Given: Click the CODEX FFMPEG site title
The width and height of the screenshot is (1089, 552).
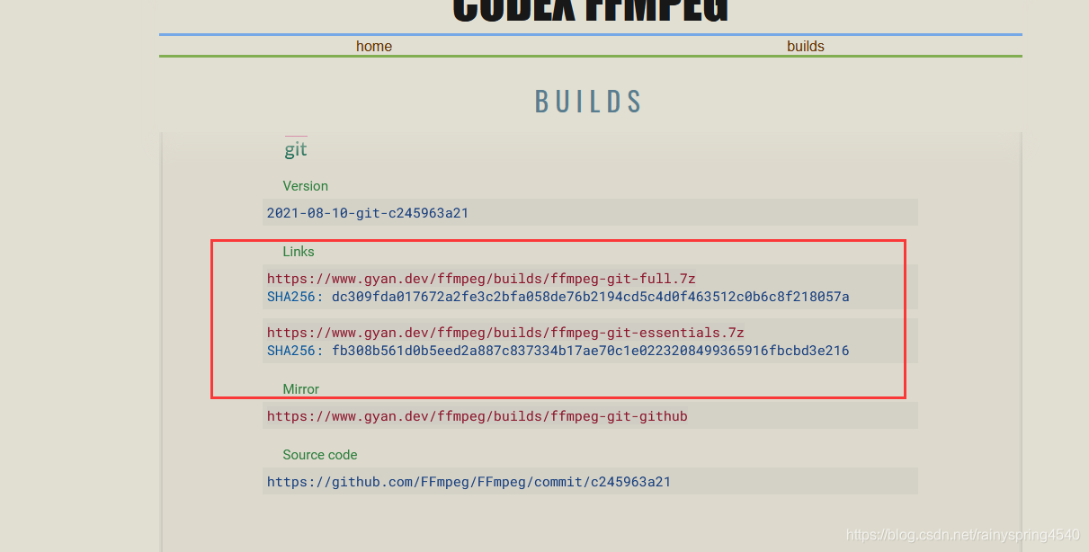Looking at the screenshot, I should pyautogui.click(x=590, y=11).
